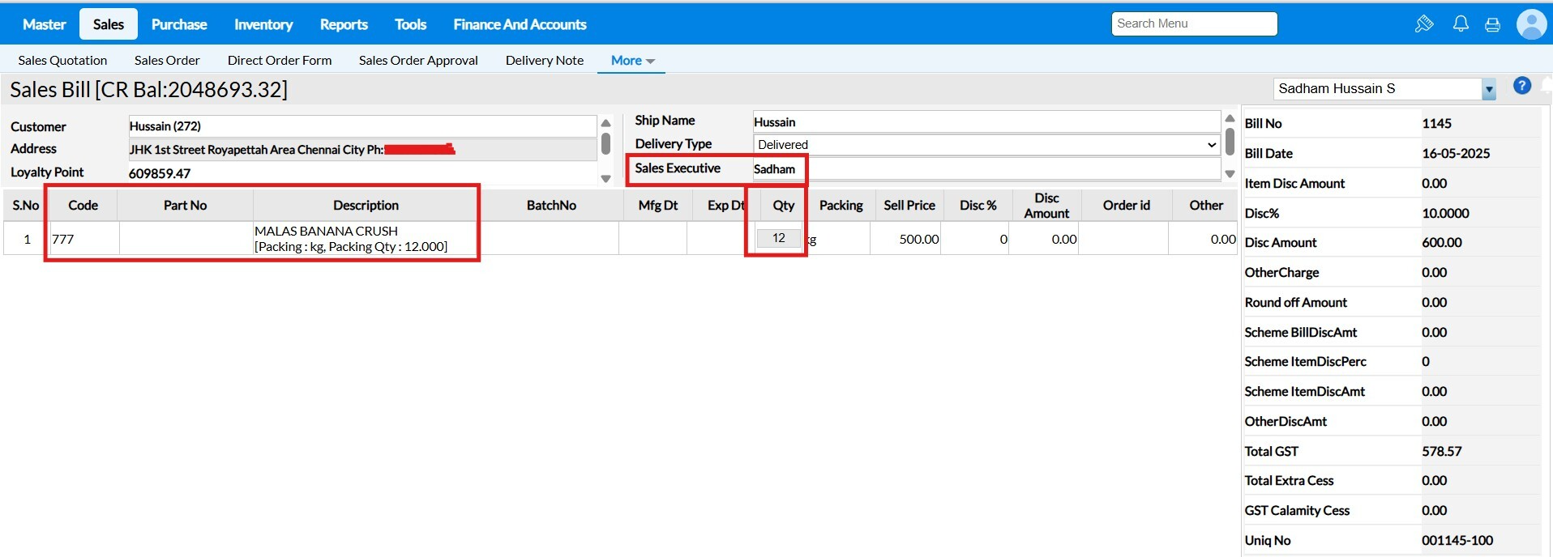
Task: Open Finance And Accounts menu
Action: (520, 24)
